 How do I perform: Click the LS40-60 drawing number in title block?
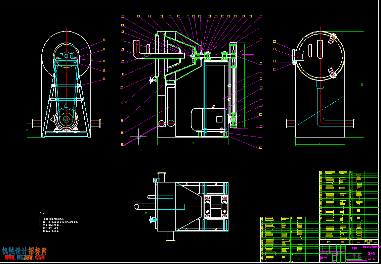point(371,260)
